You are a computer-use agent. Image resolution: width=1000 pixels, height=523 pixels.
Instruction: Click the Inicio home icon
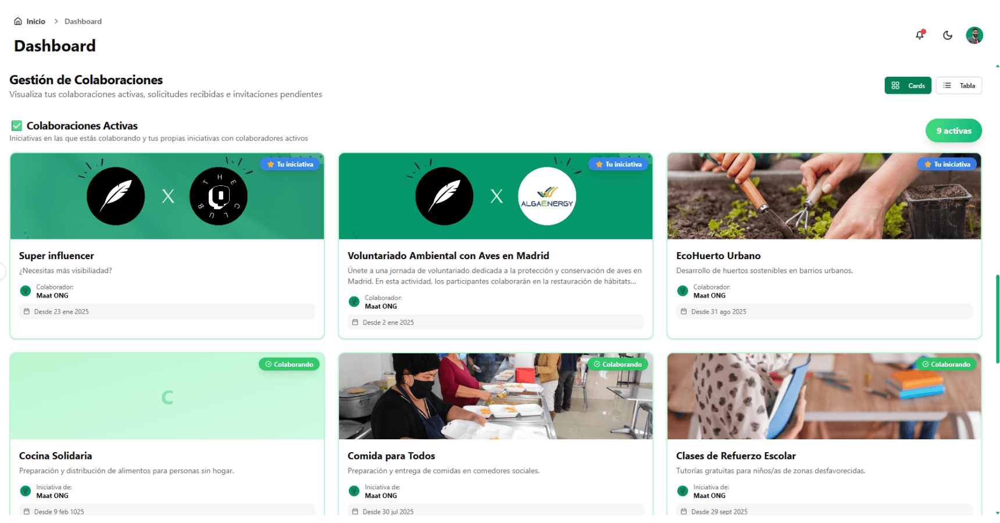(x=18, y=22)
